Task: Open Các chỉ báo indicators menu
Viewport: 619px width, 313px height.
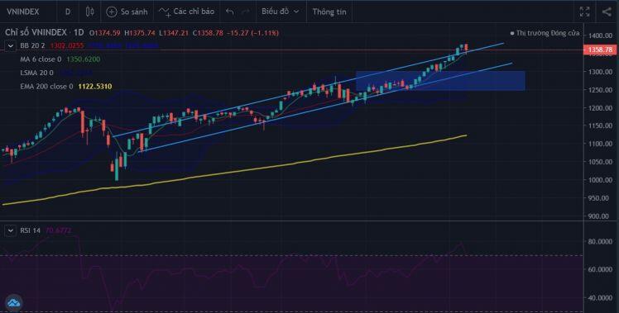Action: (186, 12)
